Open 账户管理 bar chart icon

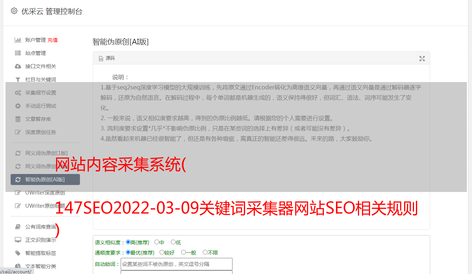pos(18,40)
